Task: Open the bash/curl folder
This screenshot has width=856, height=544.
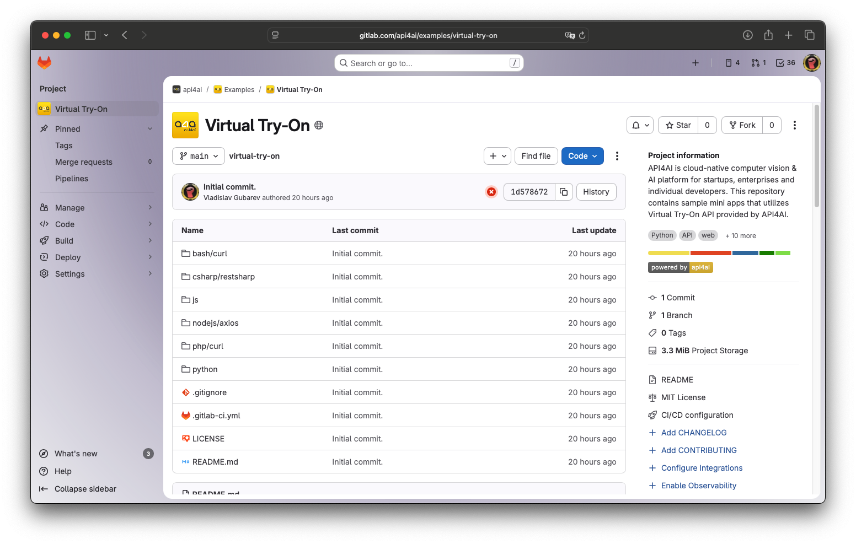Action: point(210,254)
